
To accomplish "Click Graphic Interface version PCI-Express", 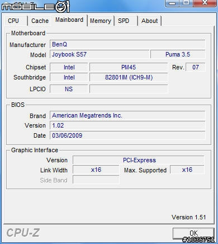I will (x=139, y=160).
